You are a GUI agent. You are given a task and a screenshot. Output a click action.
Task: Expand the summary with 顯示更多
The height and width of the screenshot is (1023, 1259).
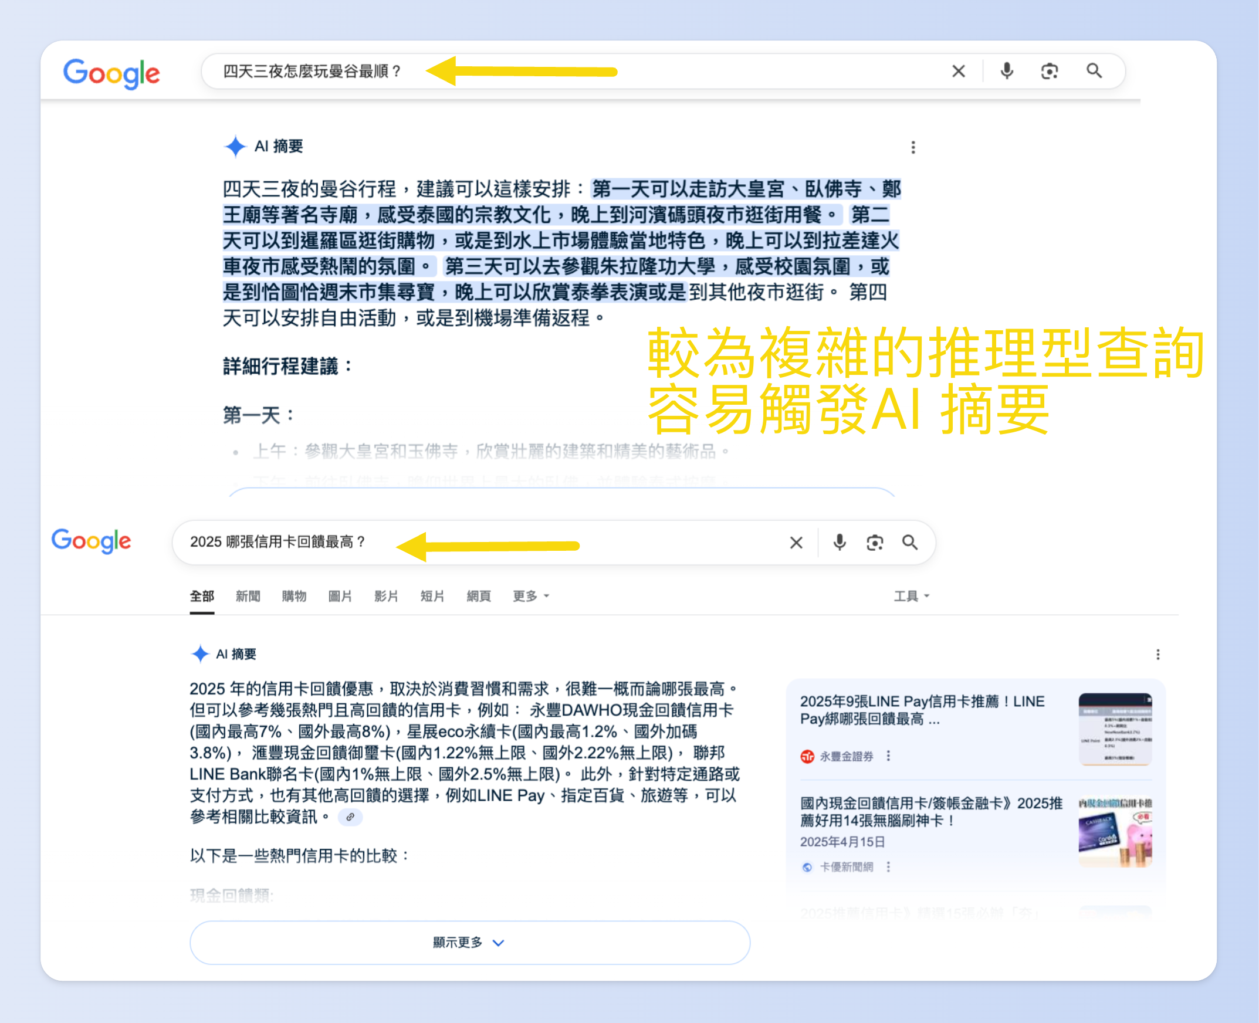pyautogui.click(x=469, y=942)
